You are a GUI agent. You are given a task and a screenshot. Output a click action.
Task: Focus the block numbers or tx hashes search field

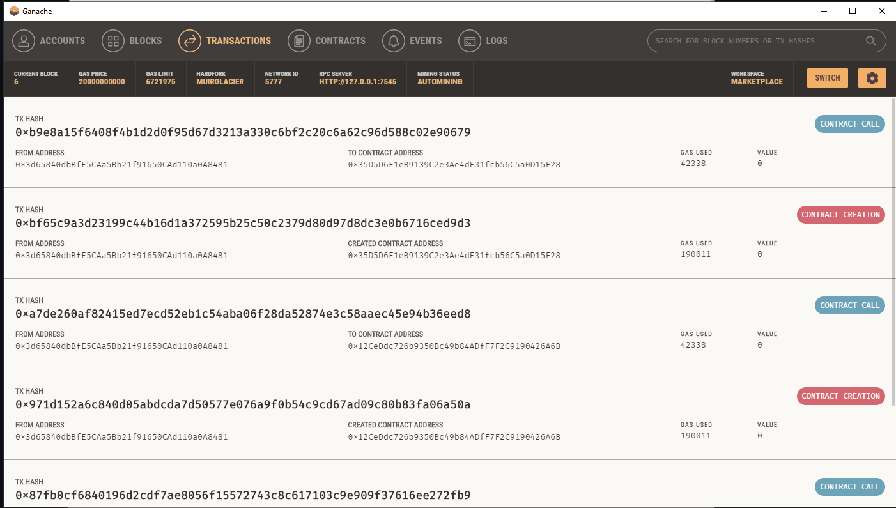[x=766, y=41]
